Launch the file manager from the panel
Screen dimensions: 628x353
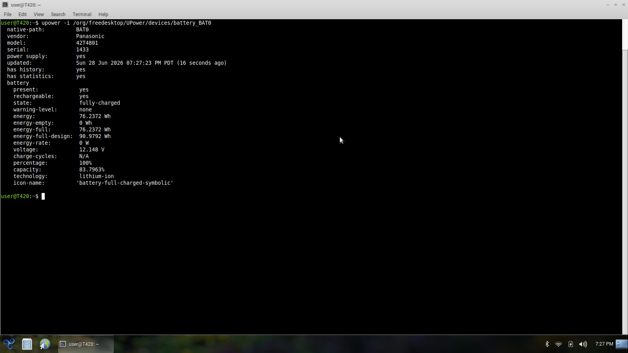[27, 344]
